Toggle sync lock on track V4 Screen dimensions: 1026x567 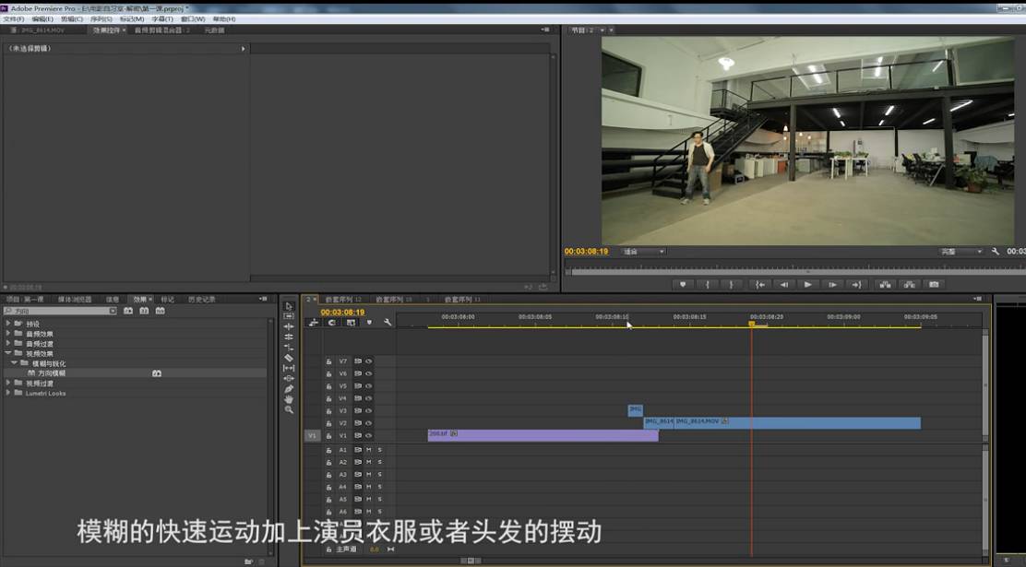coord(357,398)
